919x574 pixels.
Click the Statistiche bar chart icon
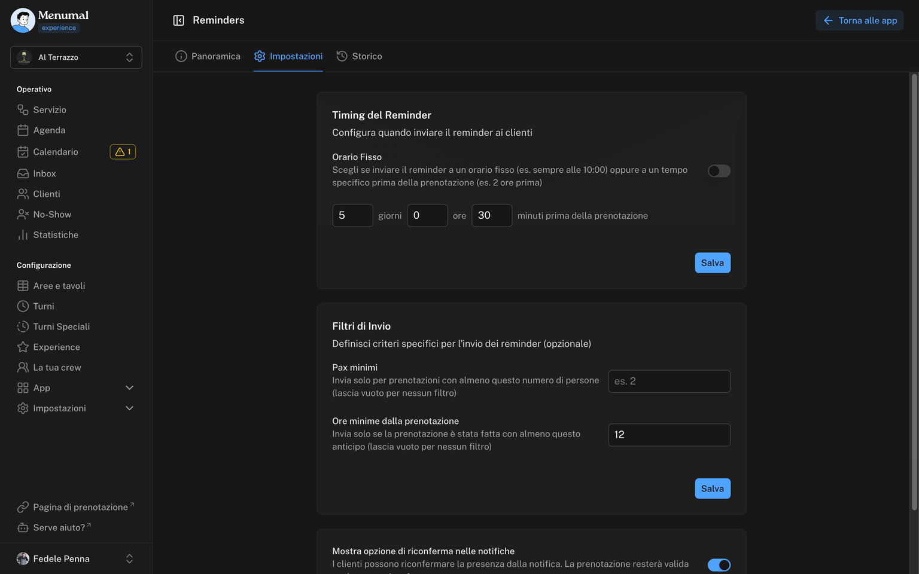tap(23, 235)
